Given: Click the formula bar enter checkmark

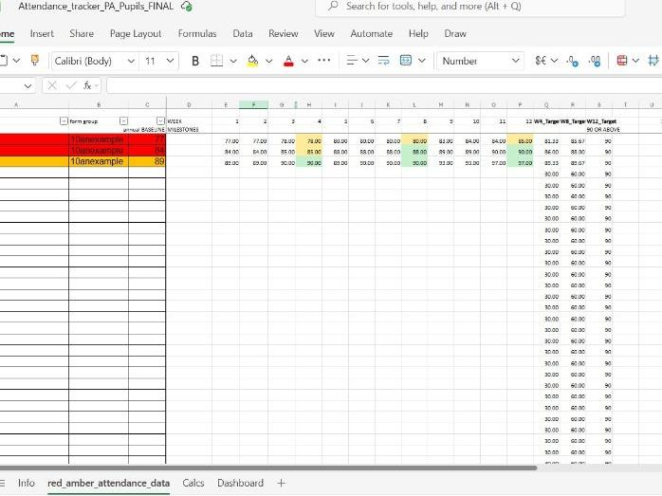Looking at the screenshot, I should (x=71, y=85).
